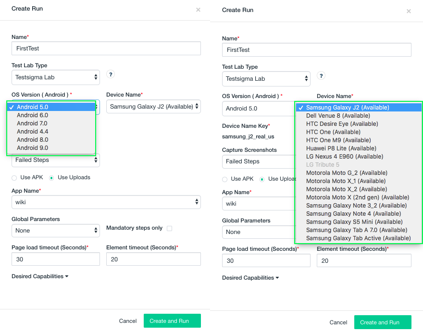Click the Element timeout field in right dialog

click(x=364, y=261)
